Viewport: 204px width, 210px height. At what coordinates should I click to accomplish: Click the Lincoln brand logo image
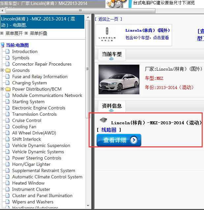(x=107, y=35)
